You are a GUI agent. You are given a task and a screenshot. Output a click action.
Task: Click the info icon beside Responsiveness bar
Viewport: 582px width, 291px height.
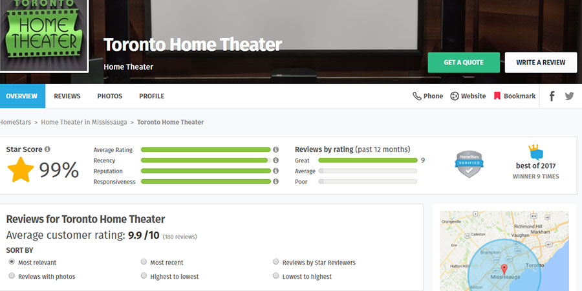pos(275,182)
